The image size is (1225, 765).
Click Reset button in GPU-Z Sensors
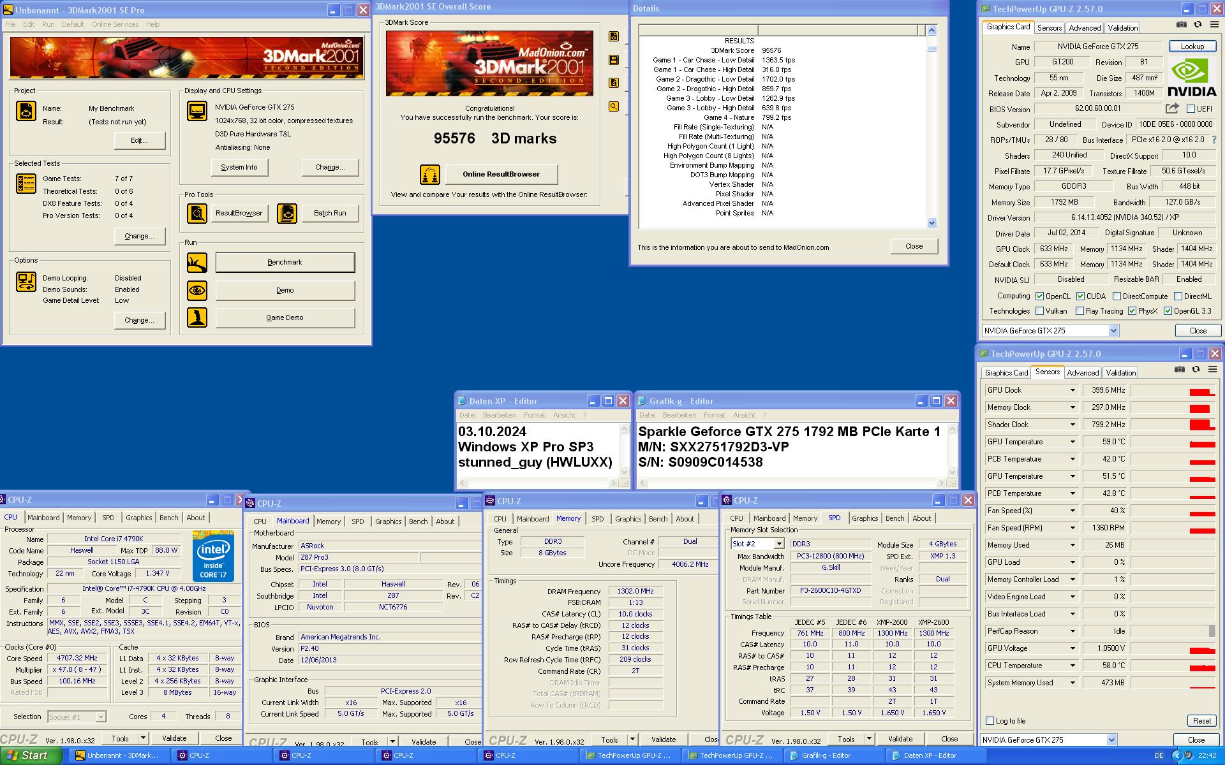tap(1201, 721)
